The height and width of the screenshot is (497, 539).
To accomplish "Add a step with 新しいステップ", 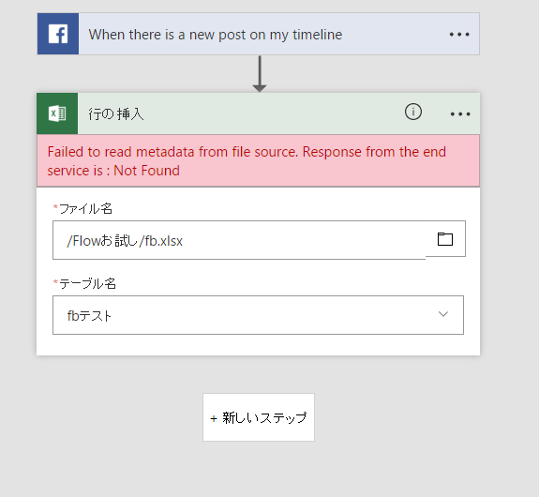I will (x=259, y=417).
